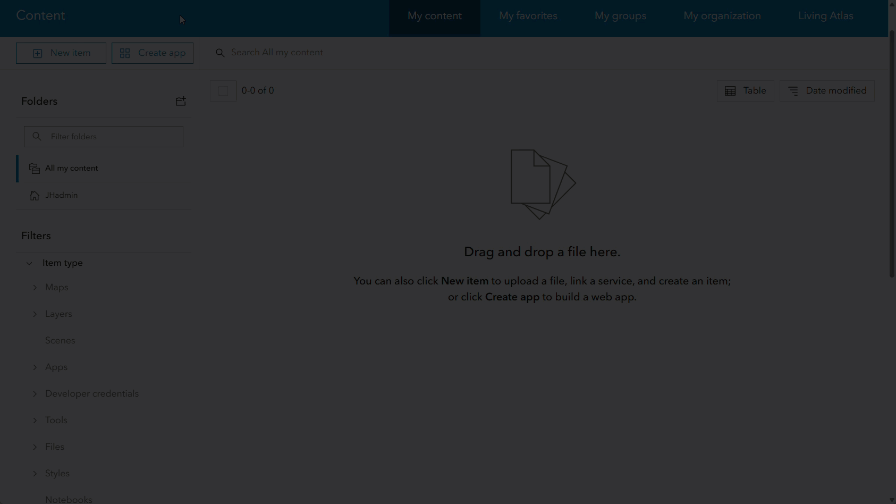Click the magnifier in the content search bar
Screen dimensions: 896x504
(221, 52)
